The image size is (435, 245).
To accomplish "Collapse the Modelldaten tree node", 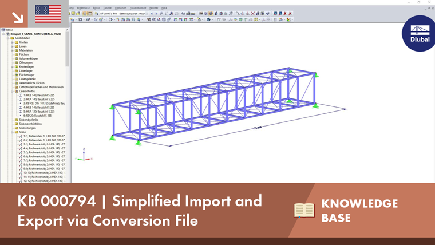I will pos(8,38).
